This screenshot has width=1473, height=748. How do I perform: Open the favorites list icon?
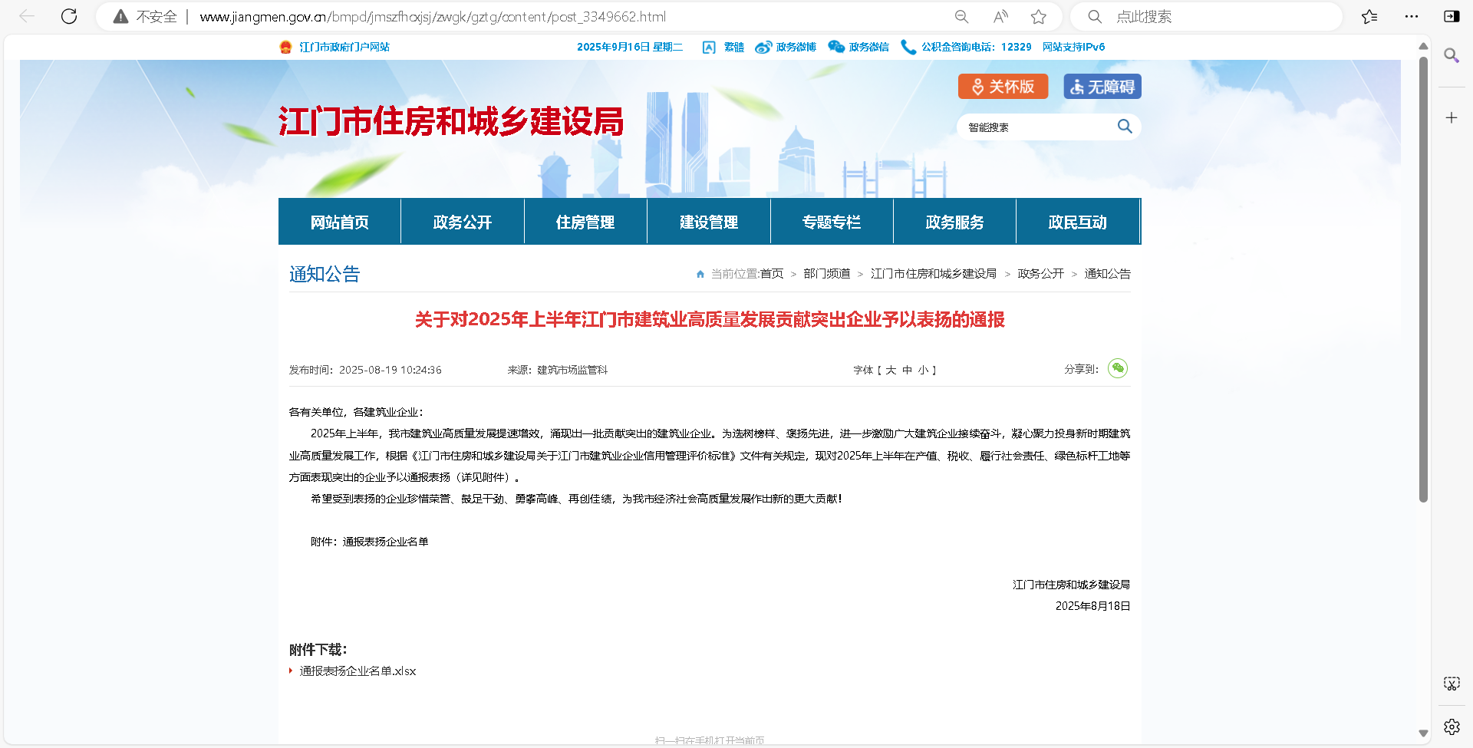[x=1369, y=16]
